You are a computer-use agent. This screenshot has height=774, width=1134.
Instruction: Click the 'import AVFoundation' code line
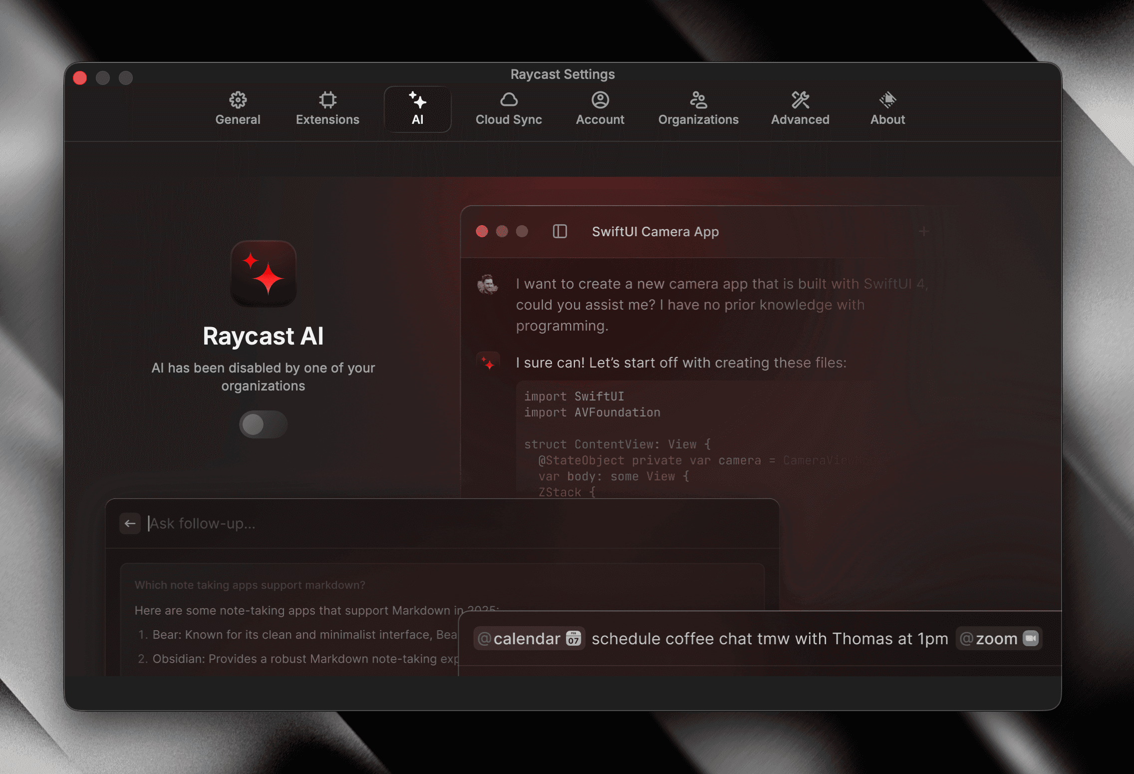pyautogui.click(x=592, y=412)
